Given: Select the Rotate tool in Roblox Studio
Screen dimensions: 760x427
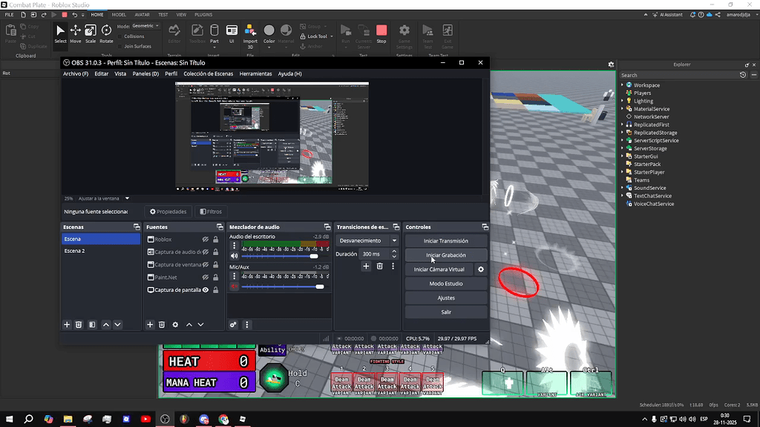Looking at the screenshot, I should coord(106,33).
